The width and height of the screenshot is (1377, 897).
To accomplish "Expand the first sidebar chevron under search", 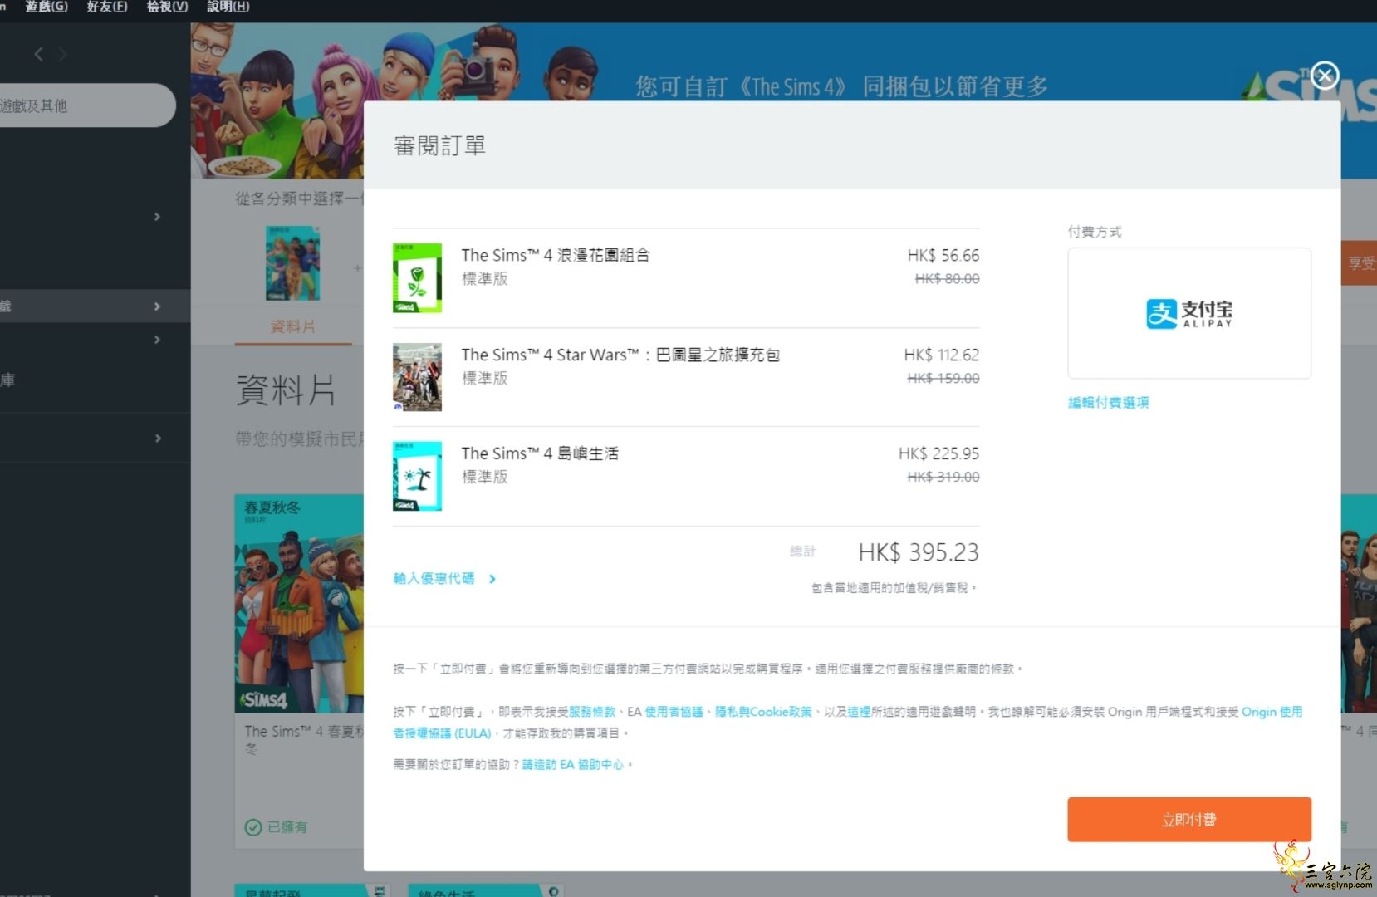I will coord(157,217).
